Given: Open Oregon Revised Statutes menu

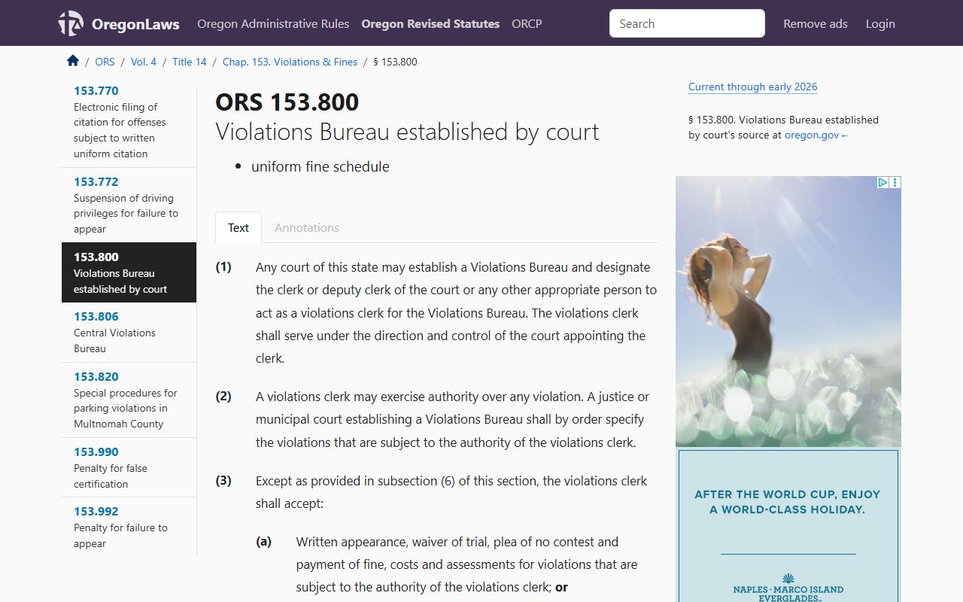Looking at the screenshot, I should click(430, 23).
